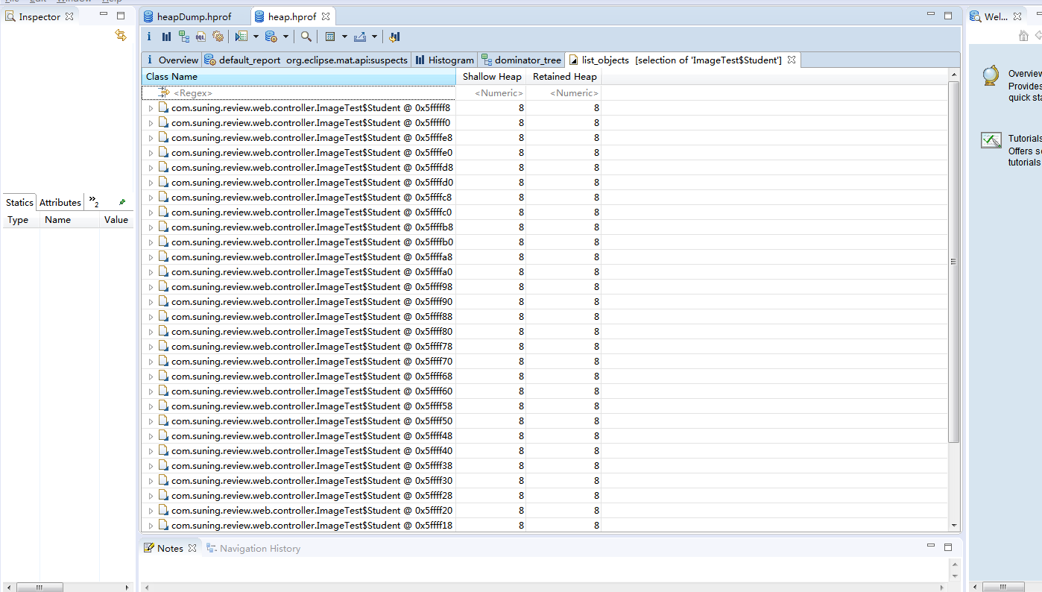
Task: Sort by the Shallow Heap column header
Action: pos(491,77)
